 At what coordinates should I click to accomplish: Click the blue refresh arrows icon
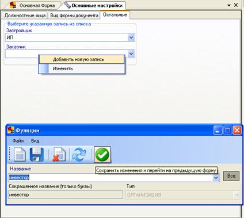click(x=79, y=155)
